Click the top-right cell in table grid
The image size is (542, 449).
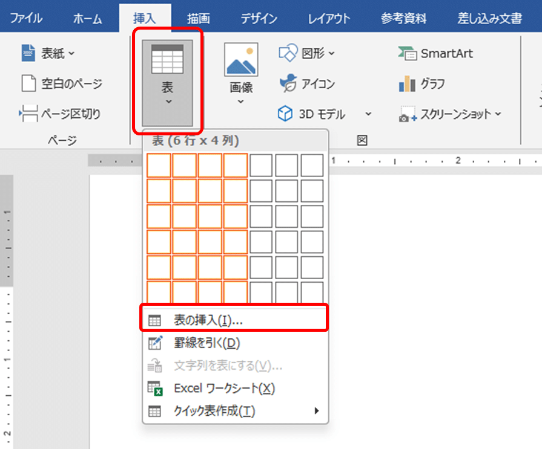(x=312, y=166)
